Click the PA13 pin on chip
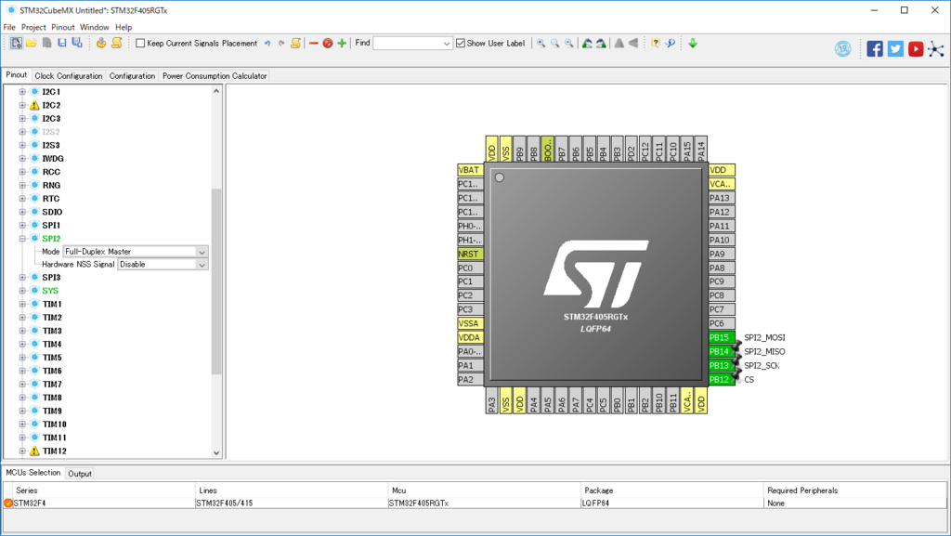The height and width of the screenshot is (536, 951). (x=721, y=198)
